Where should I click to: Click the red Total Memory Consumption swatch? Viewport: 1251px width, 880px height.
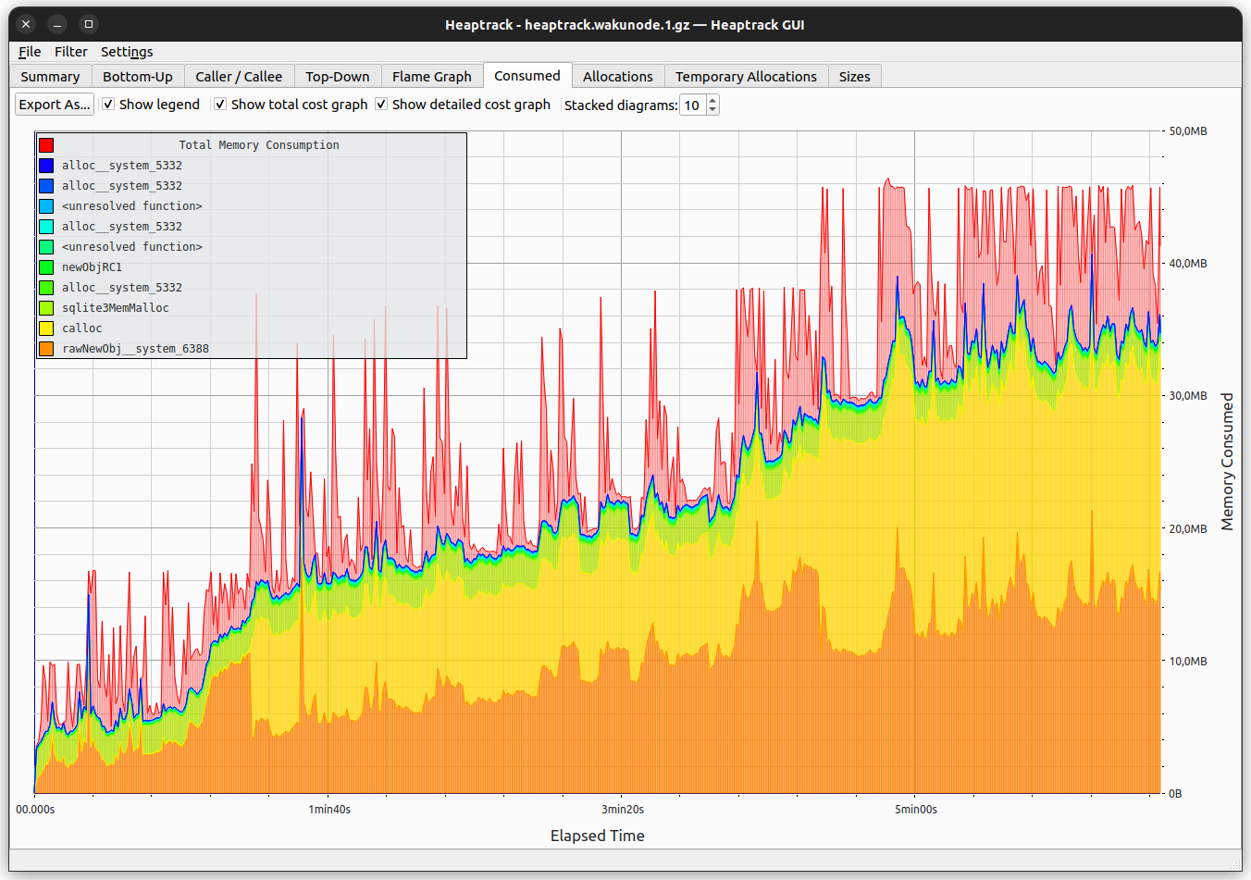click(x=43, y=144)
